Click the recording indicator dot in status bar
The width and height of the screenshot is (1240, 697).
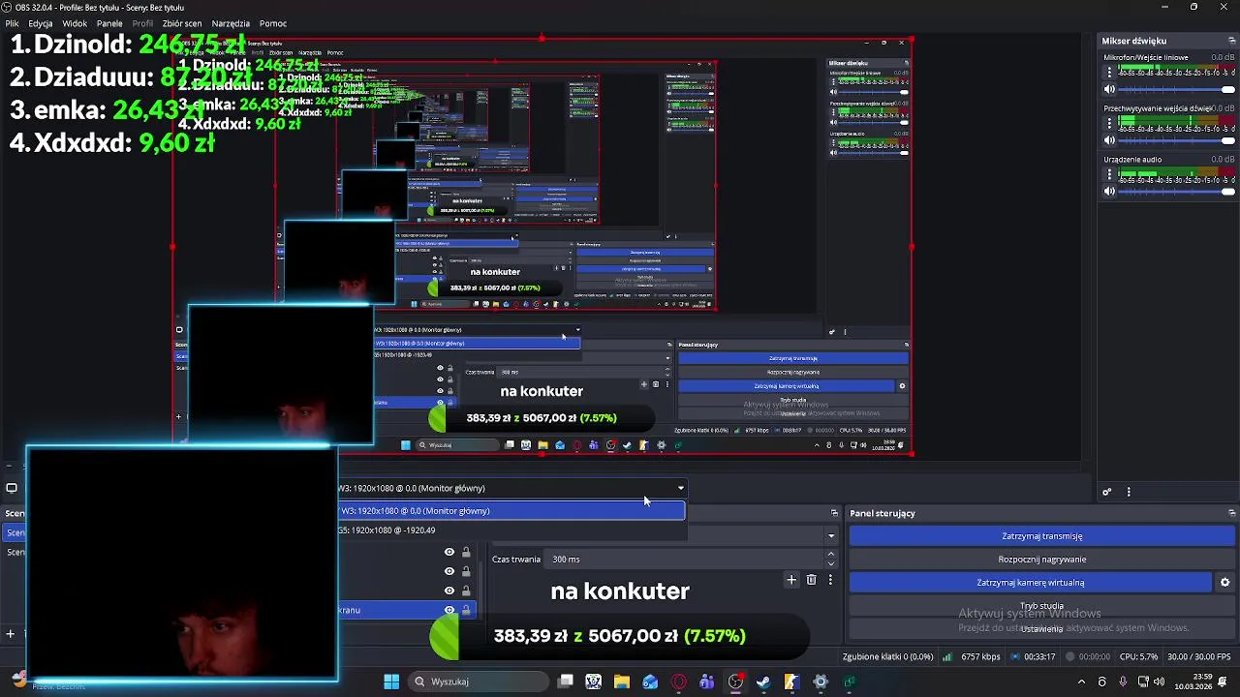point(1070,656)
